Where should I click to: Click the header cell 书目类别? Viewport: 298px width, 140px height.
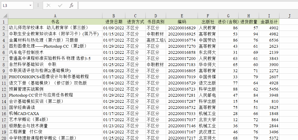click(156, 22)
